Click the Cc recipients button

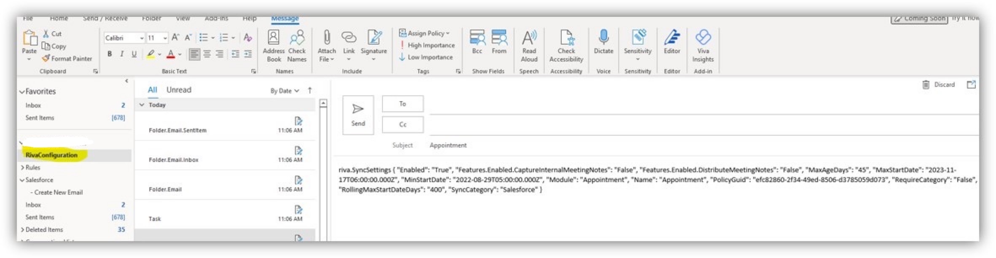(x=403, y=124)
